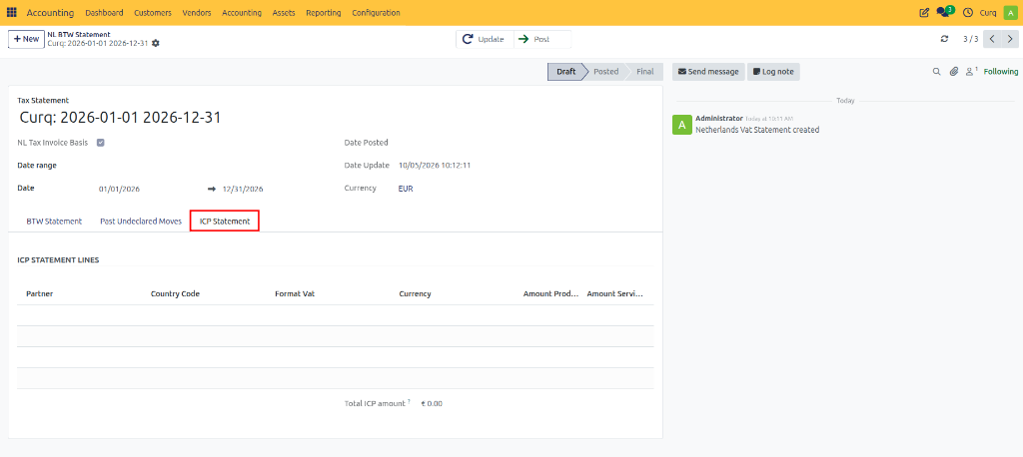Search messages with the chatter magnifier icon
The height and width of the screenshot is (457, 1023).
(937, 72)
